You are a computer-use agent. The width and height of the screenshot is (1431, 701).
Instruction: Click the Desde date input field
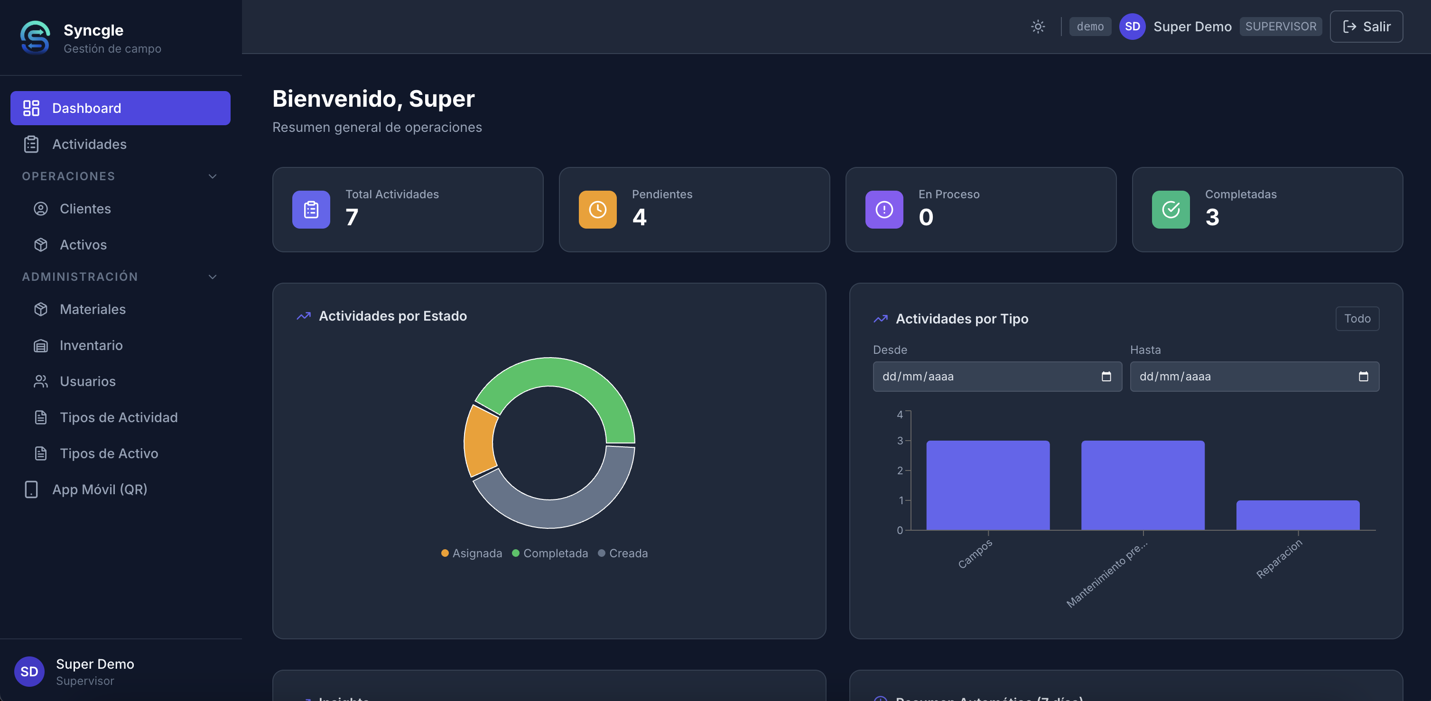pos(997,377)
